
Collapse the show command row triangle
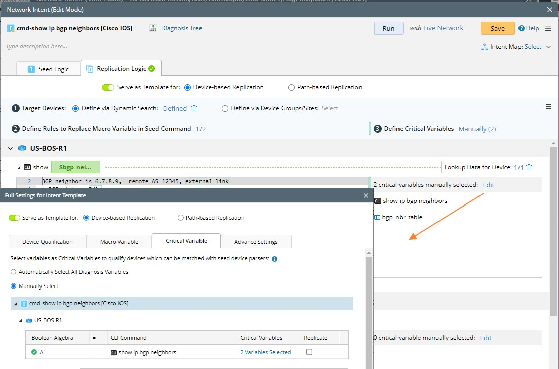pyautogui.click(x=19, y=167)
